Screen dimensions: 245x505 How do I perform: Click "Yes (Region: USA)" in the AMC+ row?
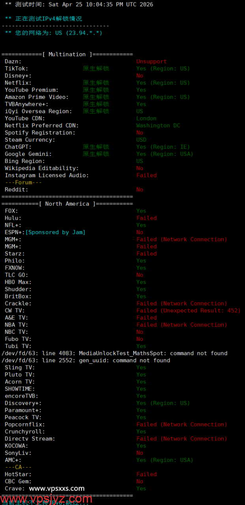[165, 460]
